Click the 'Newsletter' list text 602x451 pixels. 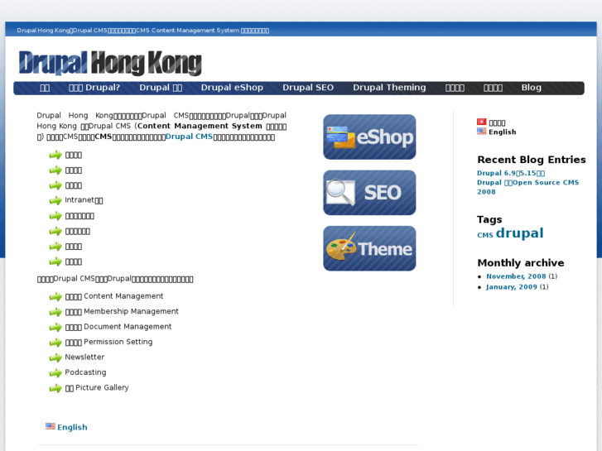tap(84, 357)
